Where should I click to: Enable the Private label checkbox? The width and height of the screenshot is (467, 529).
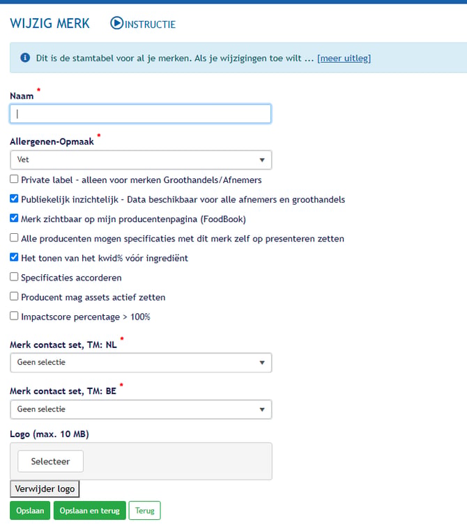pyautogui.click(x=14, y=179)
